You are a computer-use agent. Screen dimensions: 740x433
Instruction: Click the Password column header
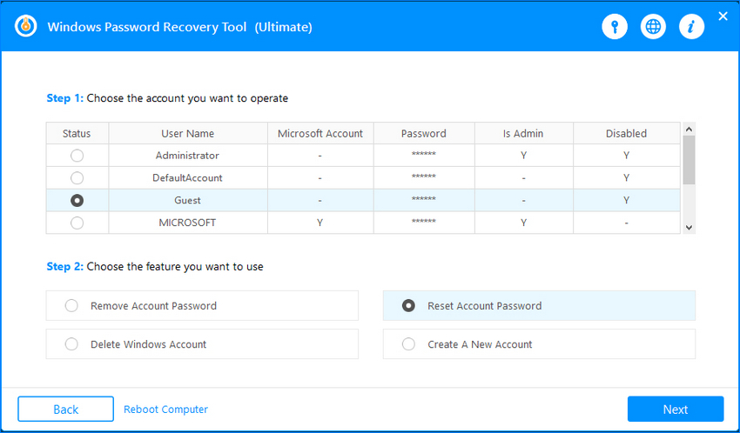click(x=424, y=133)
